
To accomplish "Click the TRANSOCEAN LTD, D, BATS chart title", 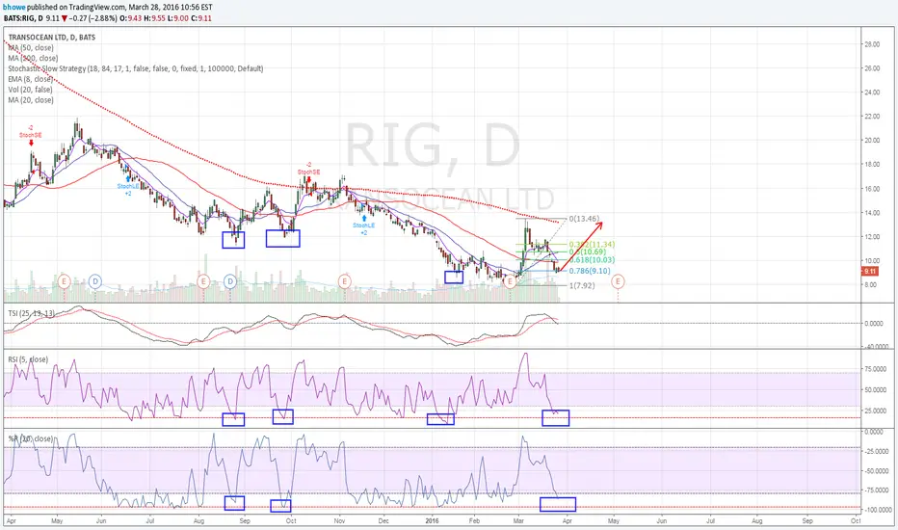I will point(51,38).
